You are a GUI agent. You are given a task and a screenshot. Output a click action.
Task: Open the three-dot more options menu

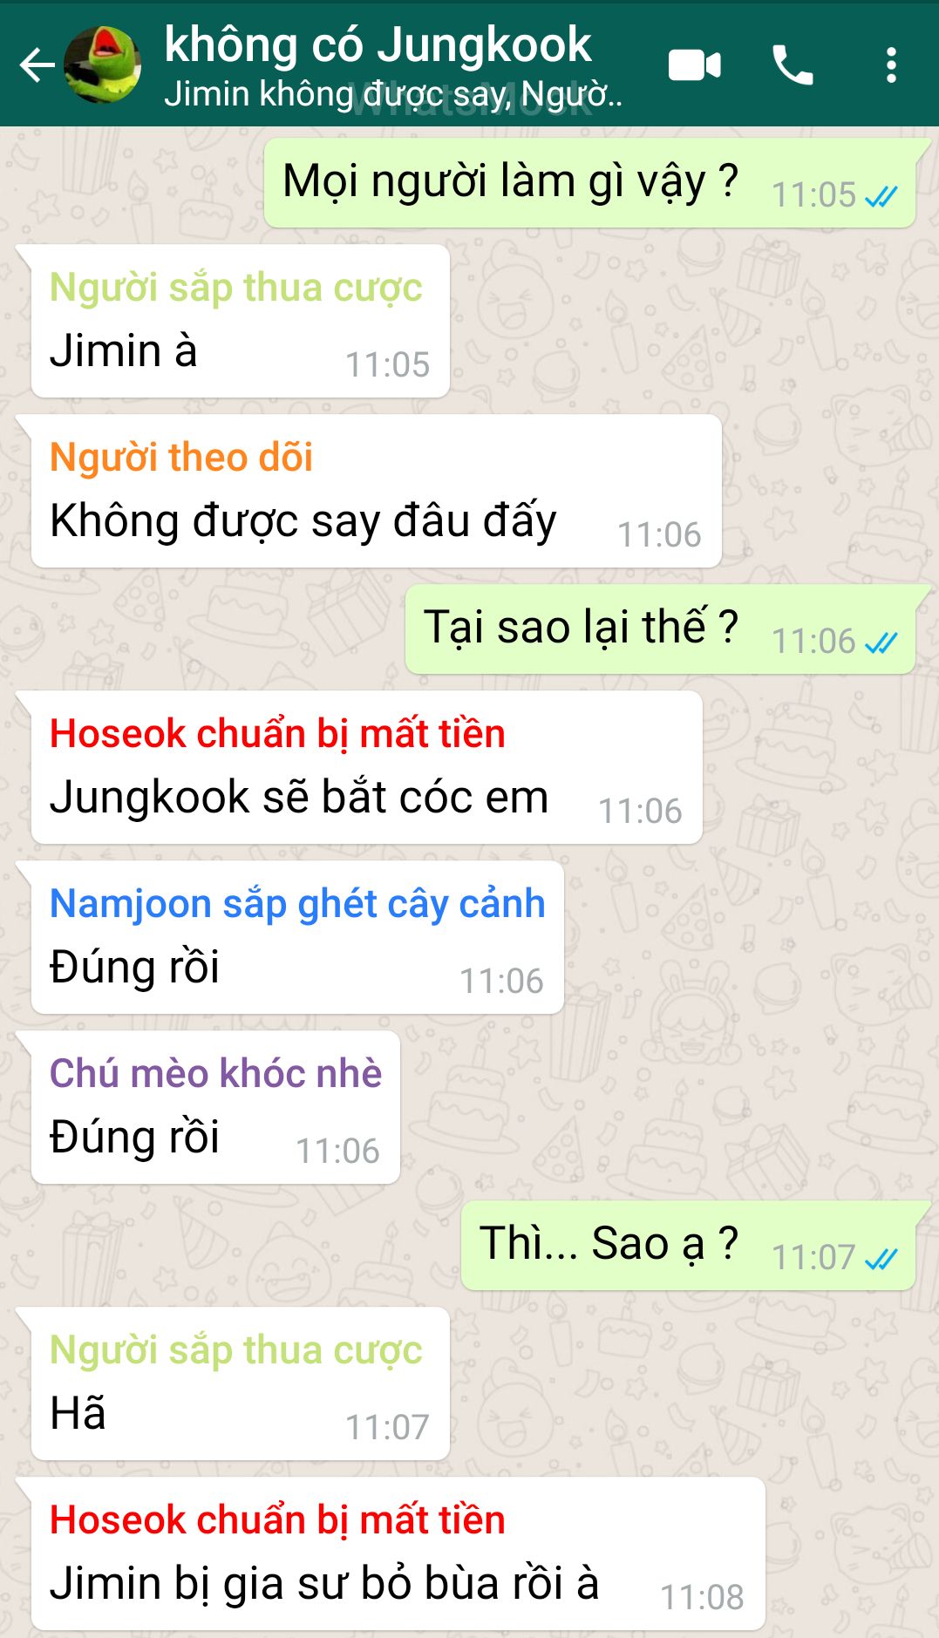[x=891, y=65]
